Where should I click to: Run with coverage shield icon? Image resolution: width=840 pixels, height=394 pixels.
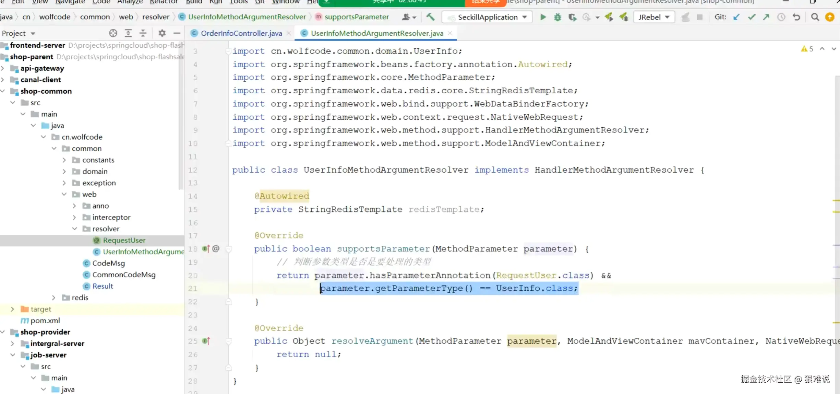(x=572, y=17)
